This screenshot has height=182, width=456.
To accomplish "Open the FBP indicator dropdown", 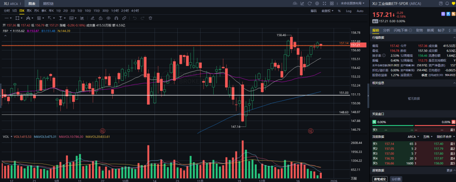I will point(7,31).
